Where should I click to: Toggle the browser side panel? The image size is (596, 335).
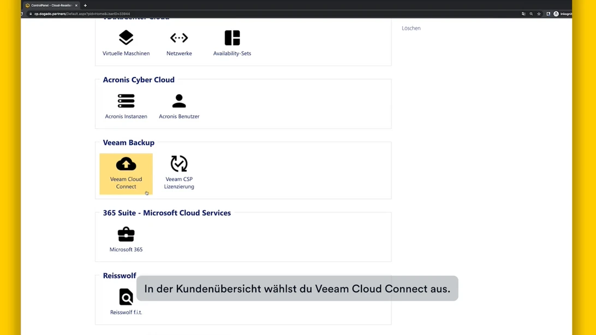pyautogui.click(x=548, y=14)
